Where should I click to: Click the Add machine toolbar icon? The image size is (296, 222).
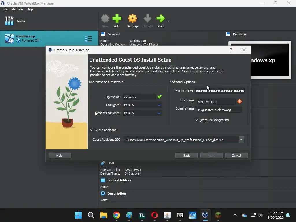[117, 21]
